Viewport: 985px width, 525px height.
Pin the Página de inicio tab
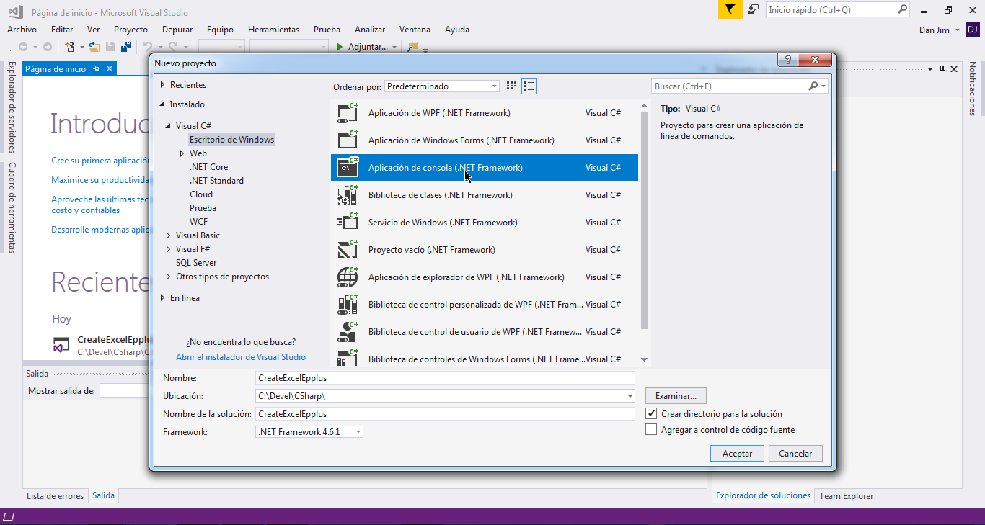96,69
